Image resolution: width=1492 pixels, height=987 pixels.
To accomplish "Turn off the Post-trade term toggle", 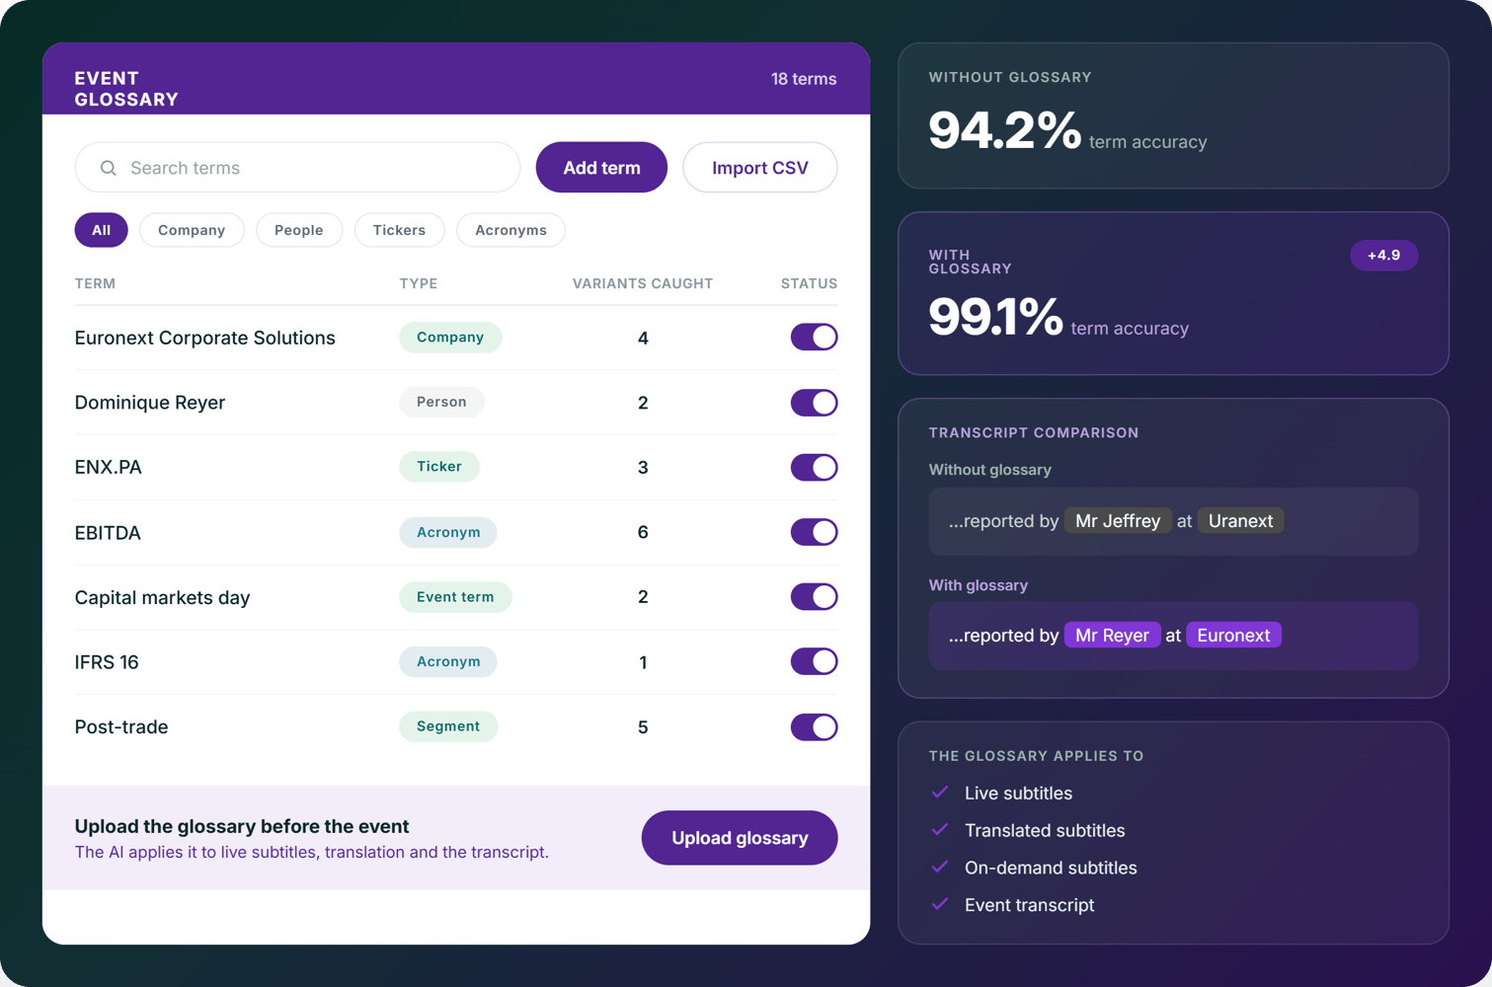I will click(x=814, y=726).
